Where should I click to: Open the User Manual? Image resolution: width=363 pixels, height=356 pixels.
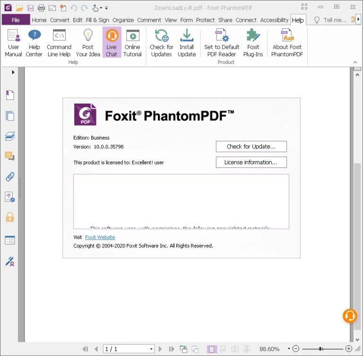[13, 43]
